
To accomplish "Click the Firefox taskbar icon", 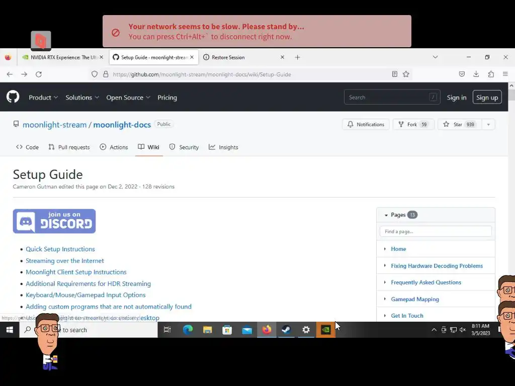I will pos(267,330).
